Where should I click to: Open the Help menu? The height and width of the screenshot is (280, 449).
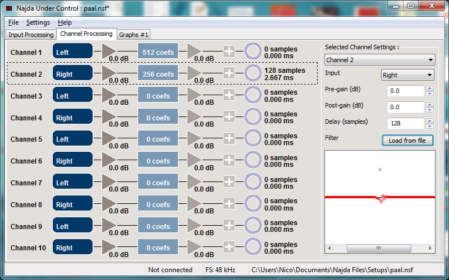65,22
